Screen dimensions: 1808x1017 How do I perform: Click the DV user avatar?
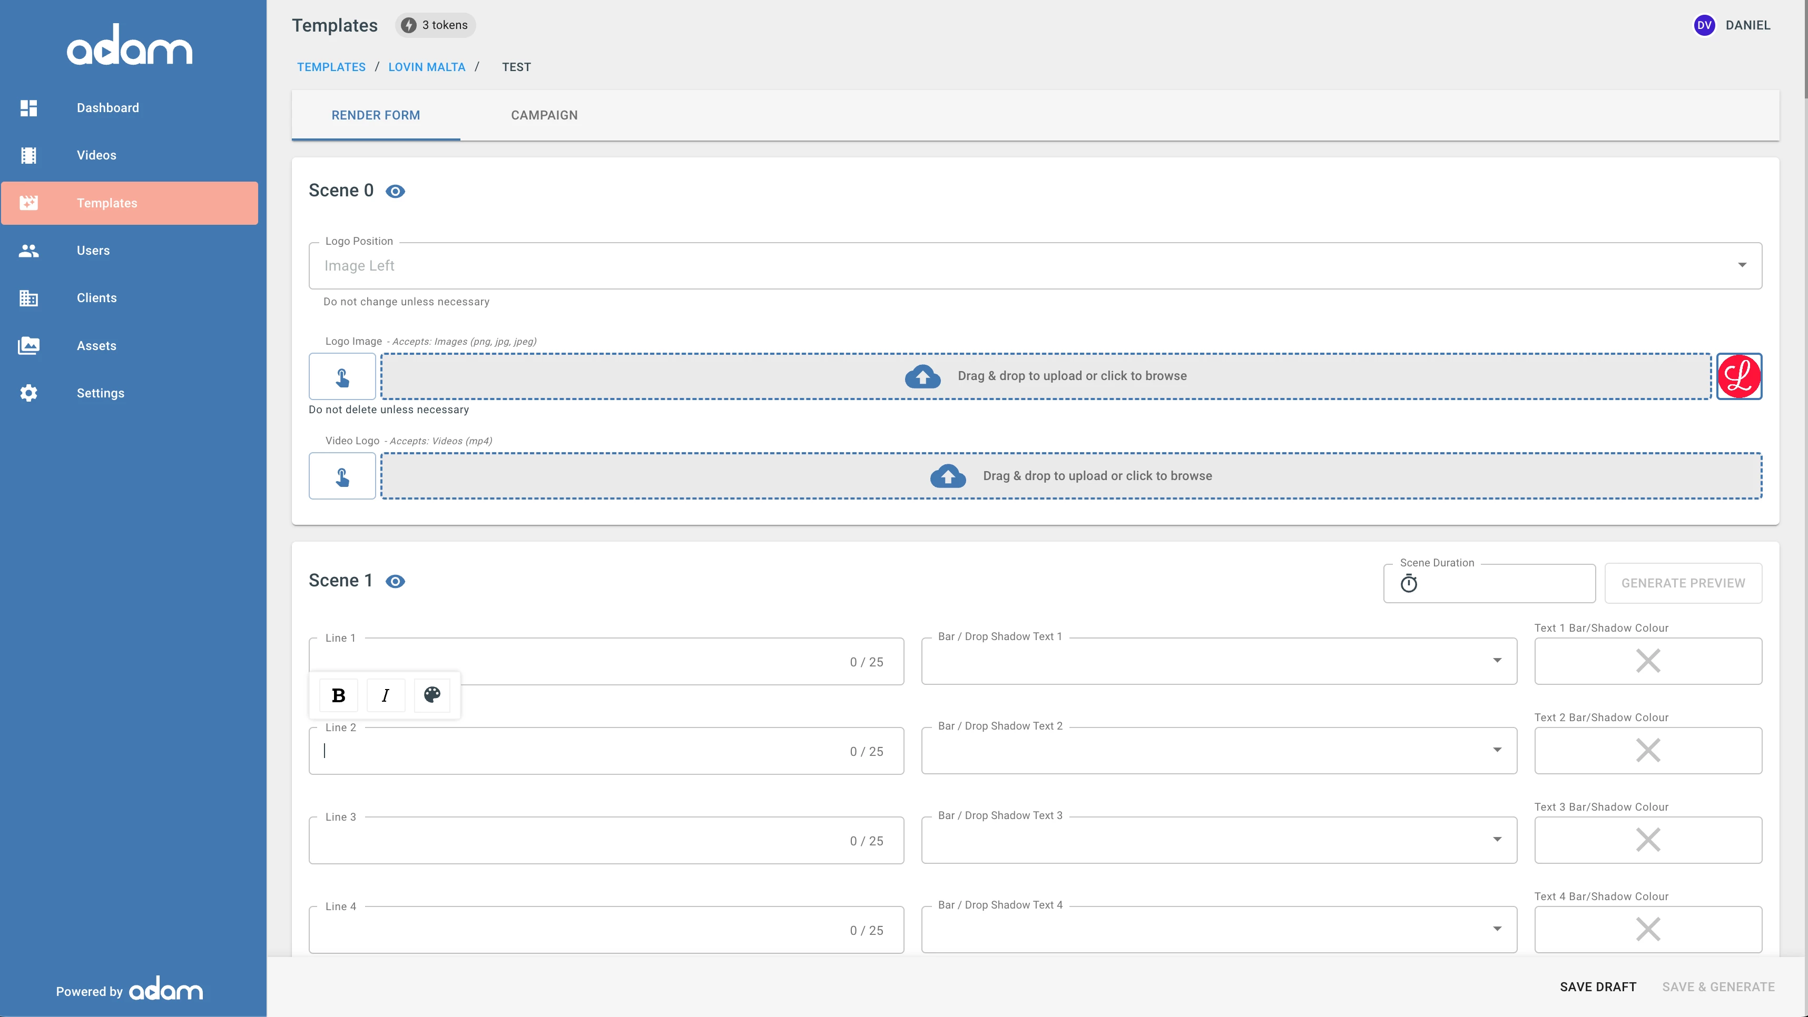1704,25
